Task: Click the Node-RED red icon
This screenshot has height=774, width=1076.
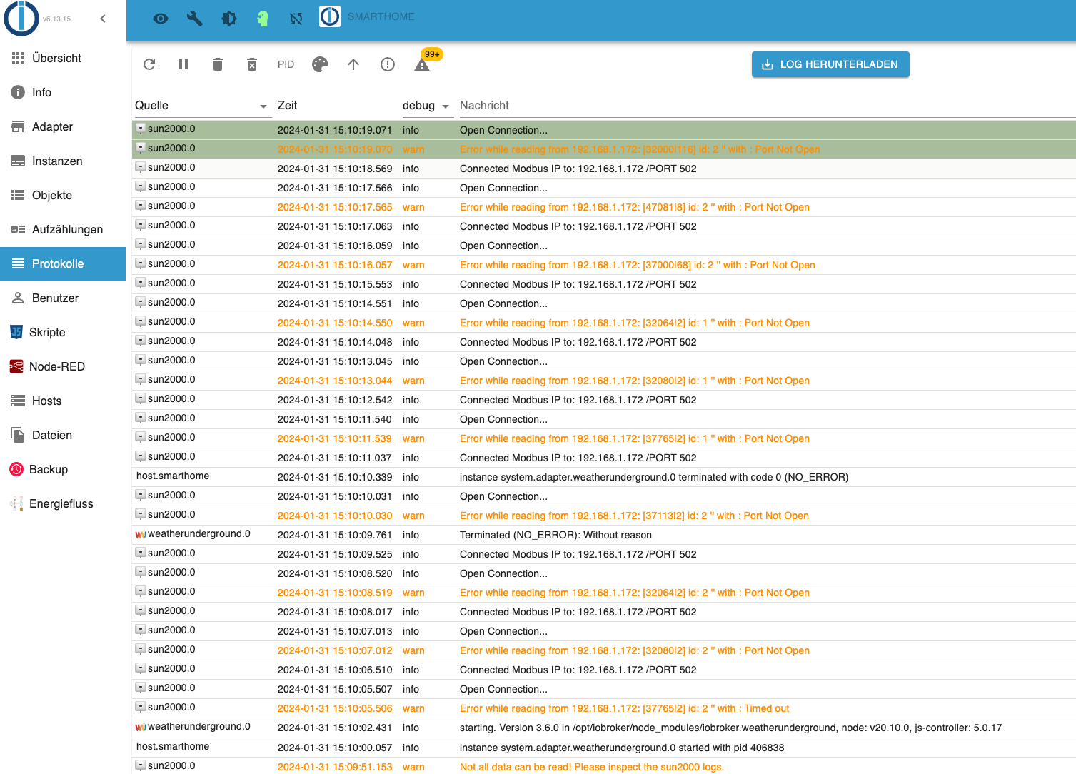Action: point(16,366)
